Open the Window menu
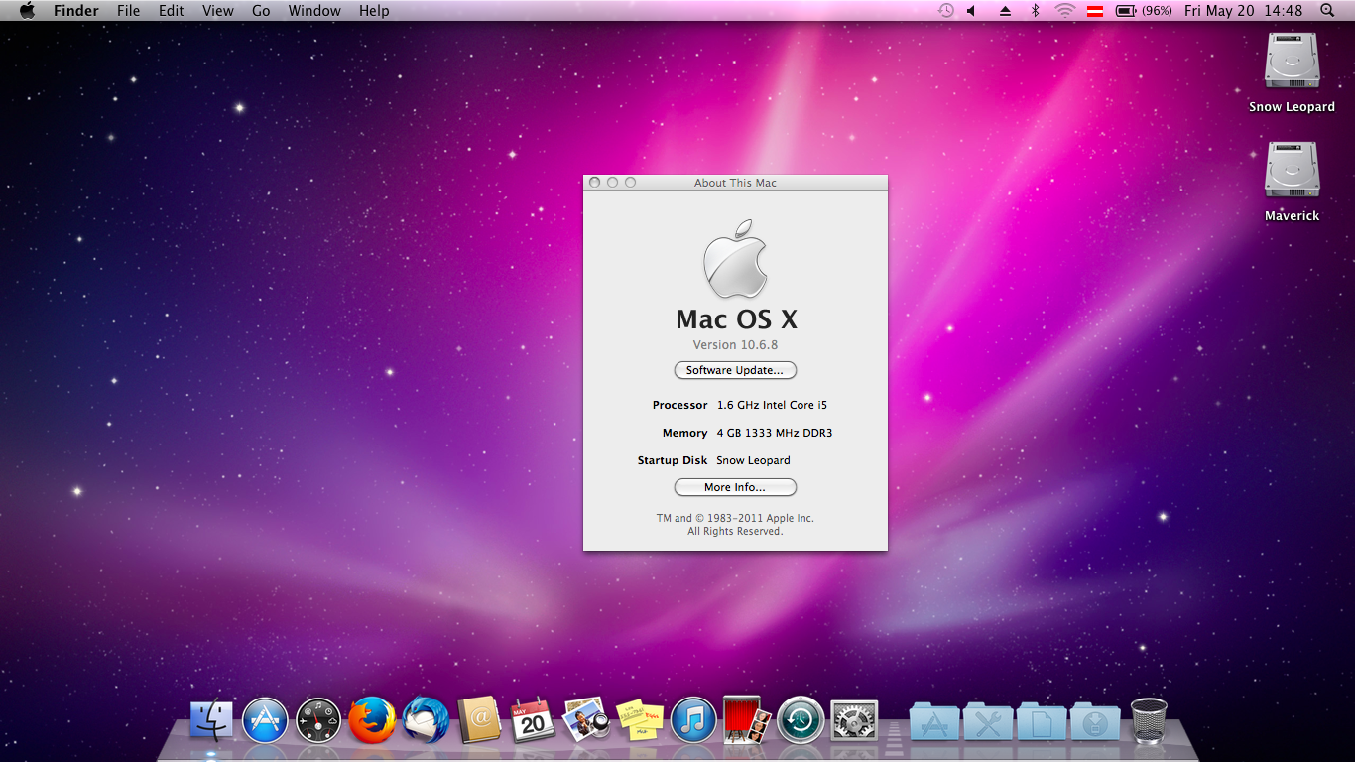The width and height of the screenshot is (1355, 762). pyautogui.click(x=314, y=10)
